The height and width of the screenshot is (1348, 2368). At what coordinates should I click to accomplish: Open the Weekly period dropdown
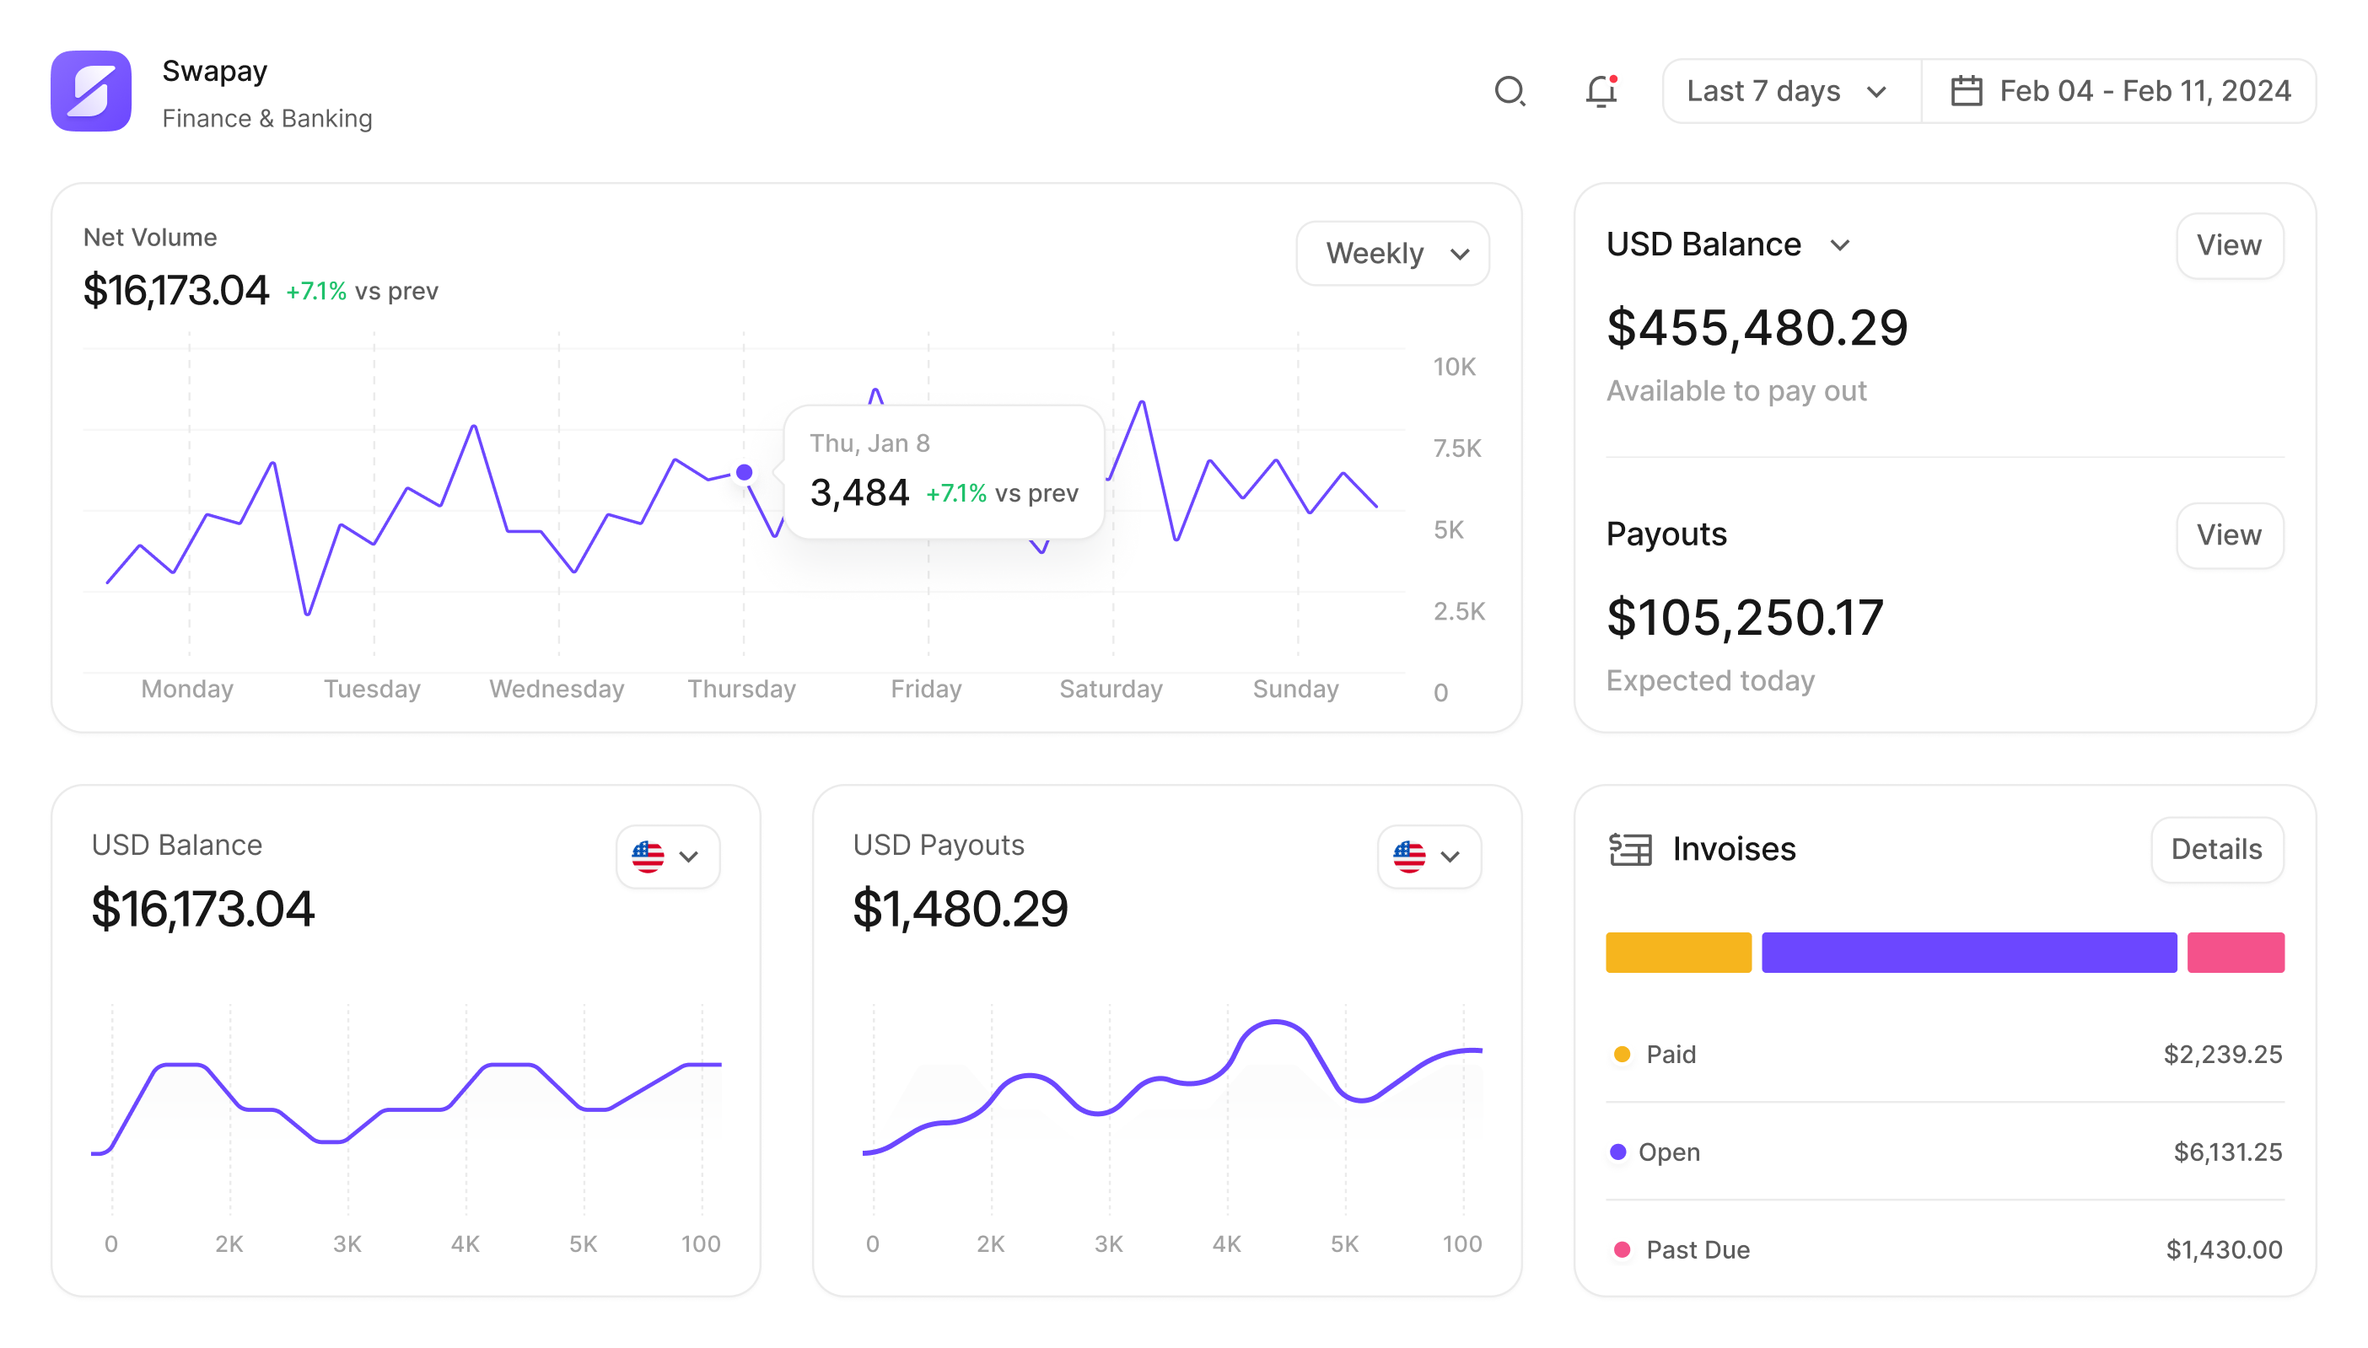1393,254
